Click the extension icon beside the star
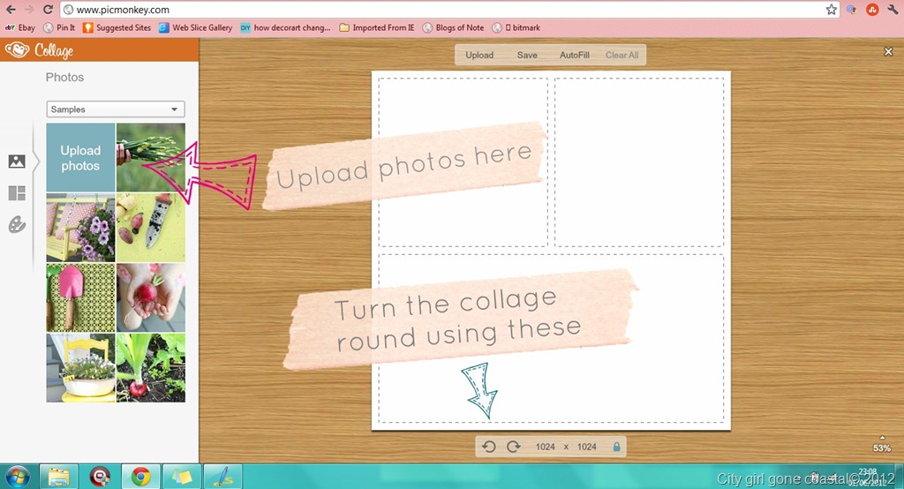The image size is (904, 489). (851, 9)
